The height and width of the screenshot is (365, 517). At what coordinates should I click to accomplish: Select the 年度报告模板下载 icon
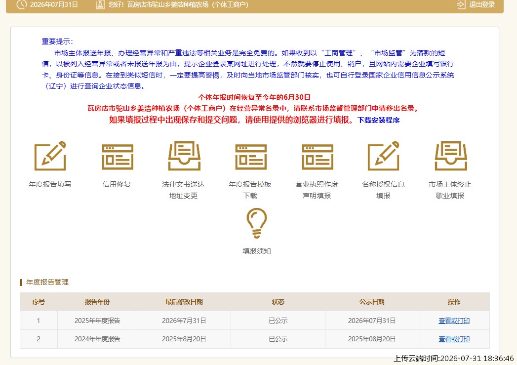pyautogui.click(x=250, y=157)
